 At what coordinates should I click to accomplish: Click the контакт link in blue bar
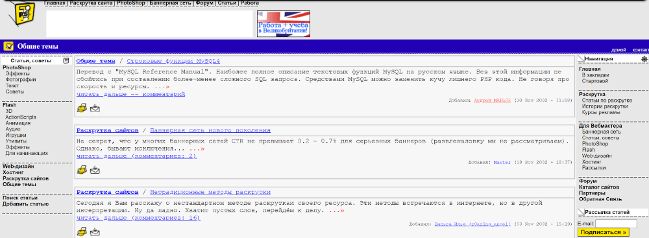(641, 50)
